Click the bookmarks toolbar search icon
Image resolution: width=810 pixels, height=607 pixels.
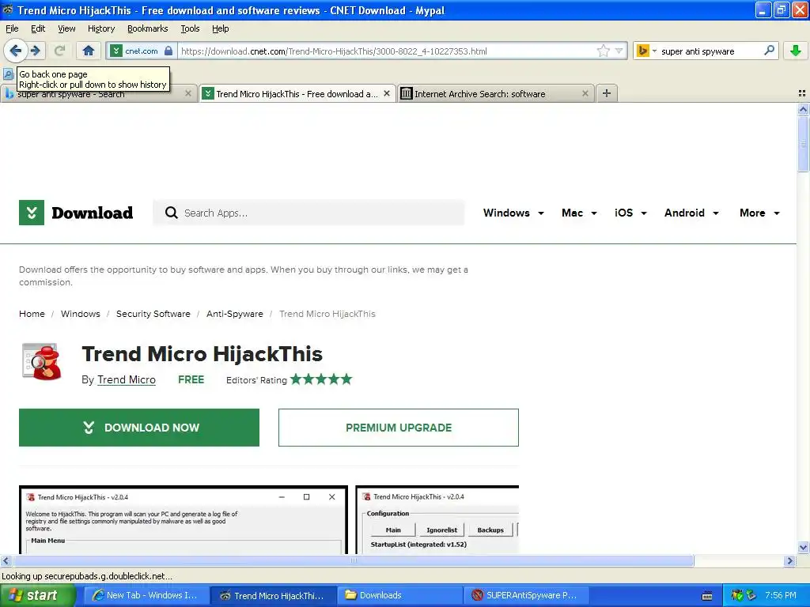(8, 74)
